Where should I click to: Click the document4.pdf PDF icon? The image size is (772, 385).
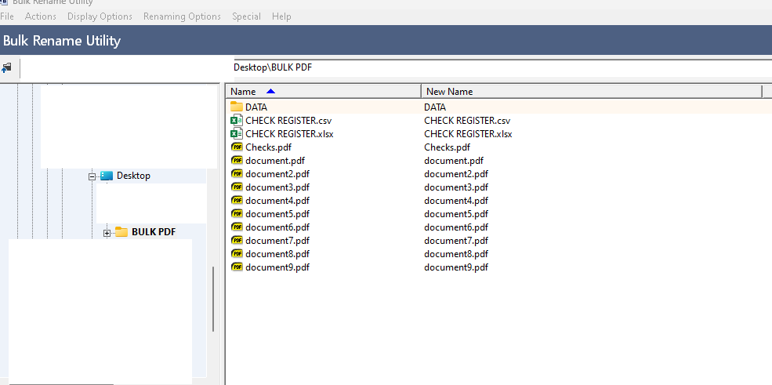coord(237,200)
